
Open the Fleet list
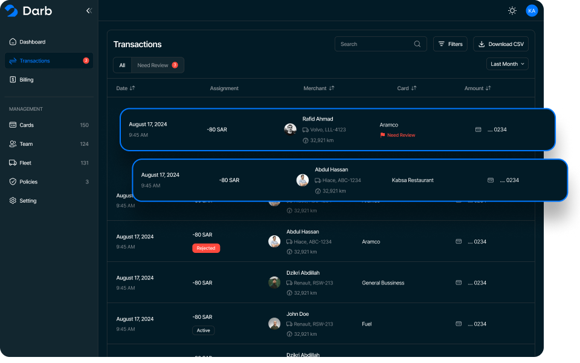click(25, 163)
